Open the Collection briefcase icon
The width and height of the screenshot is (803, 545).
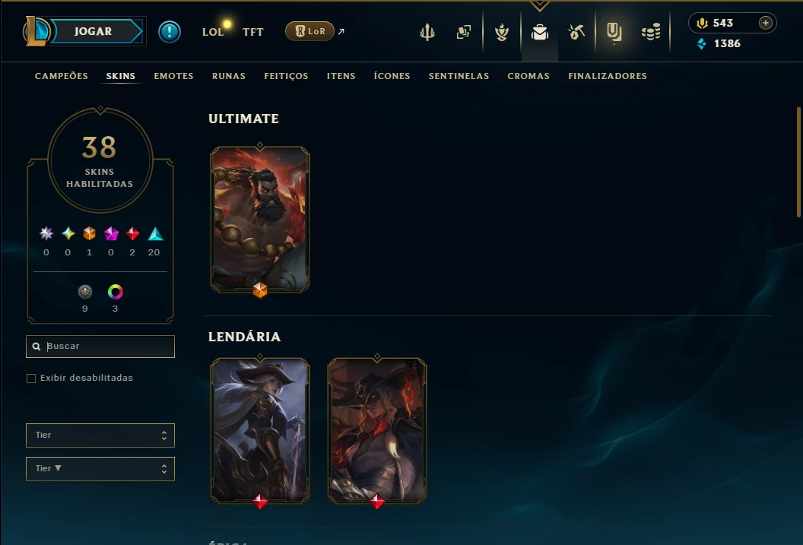click(540, 33)
